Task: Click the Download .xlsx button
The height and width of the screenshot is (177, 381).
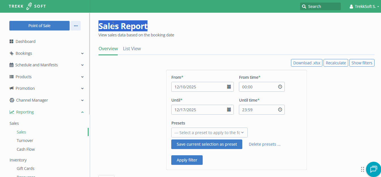Action: (307, 63)
